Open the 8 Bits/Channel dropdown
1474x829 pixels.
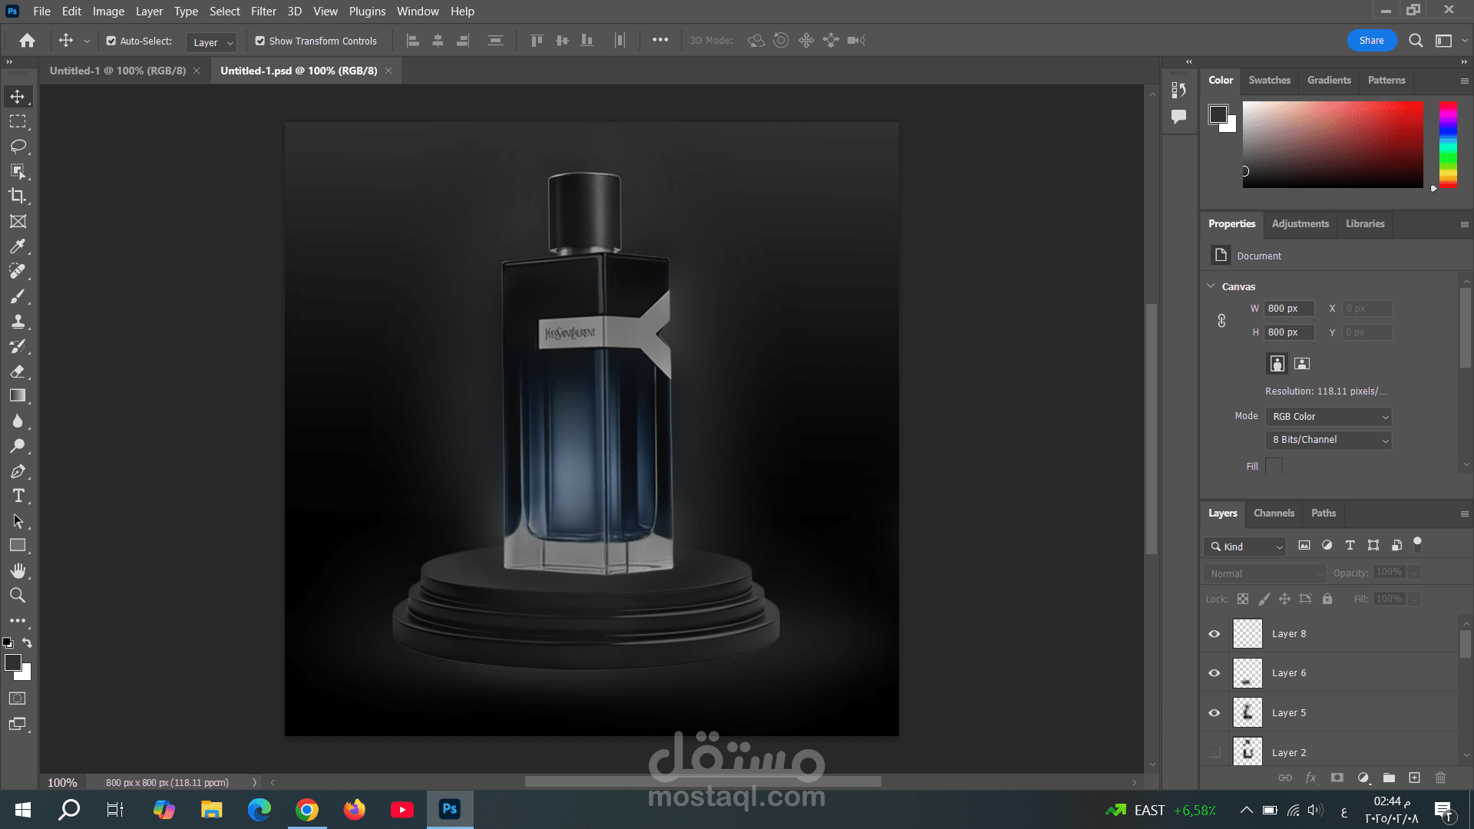point(1328,440)
